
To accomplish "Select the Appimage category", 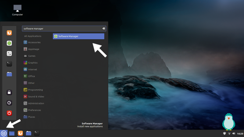I will [x=31, y=49].
